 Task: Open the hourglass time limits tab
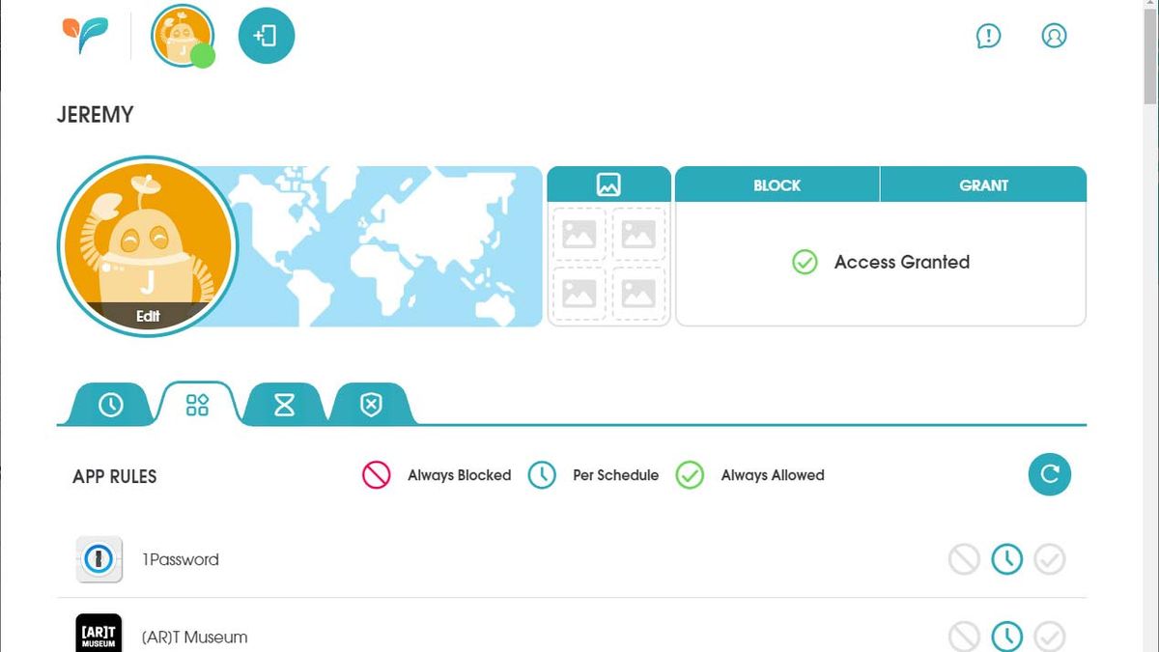tap(282, 405)
